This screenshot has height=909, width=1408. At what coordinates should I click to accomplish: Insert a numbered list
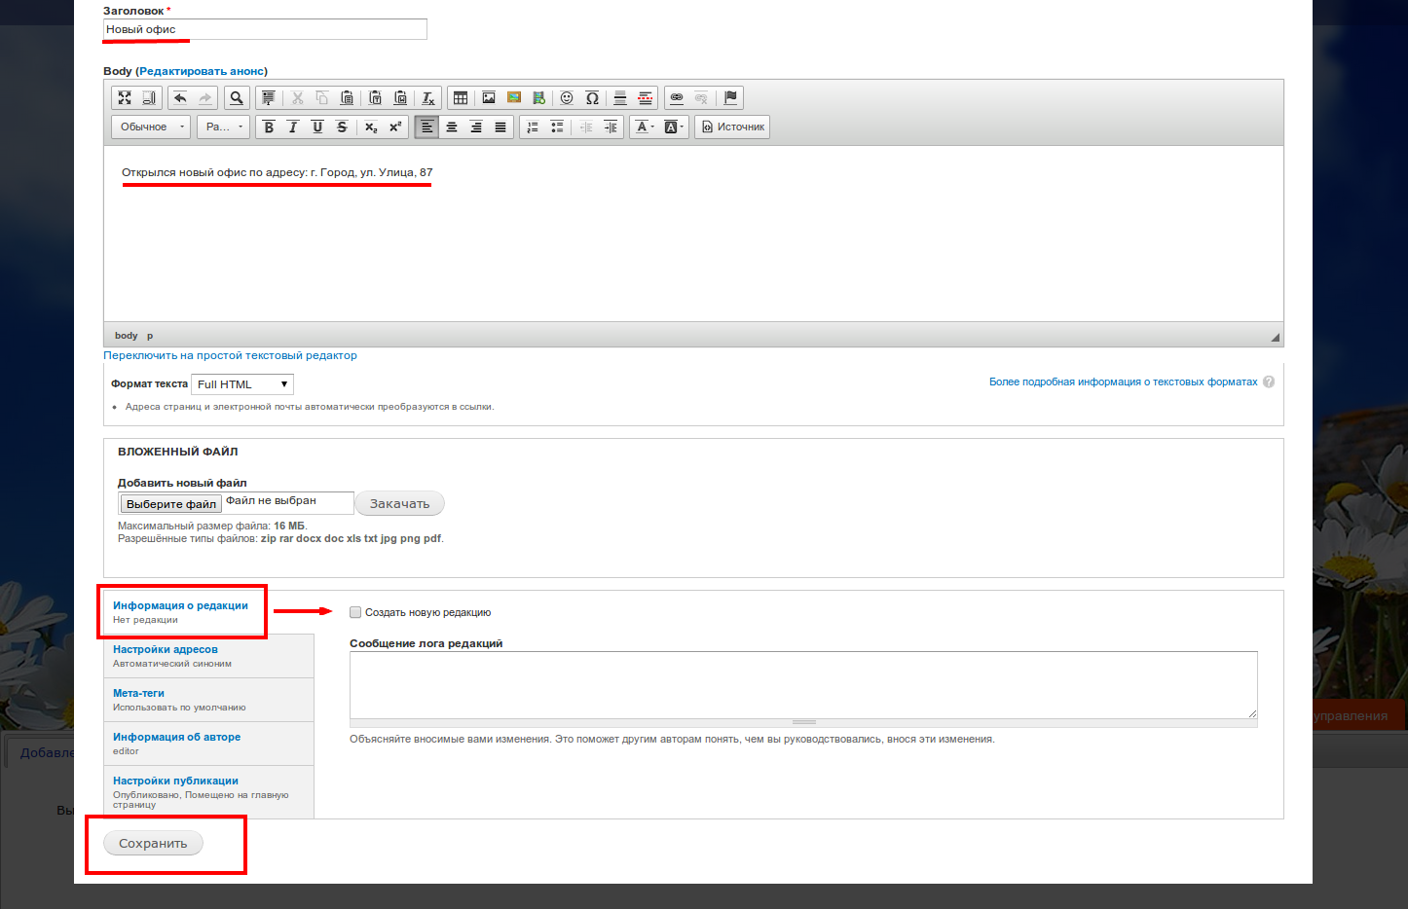[533, 127]
